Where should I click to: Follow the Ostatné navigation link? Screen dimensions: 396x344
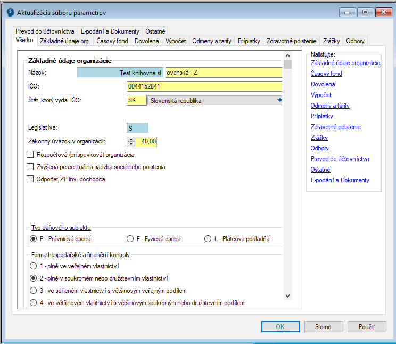[x=320, y=170]
